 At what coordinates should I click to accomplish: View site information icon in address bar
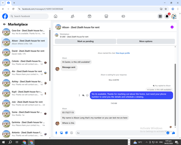pos(19,9)
